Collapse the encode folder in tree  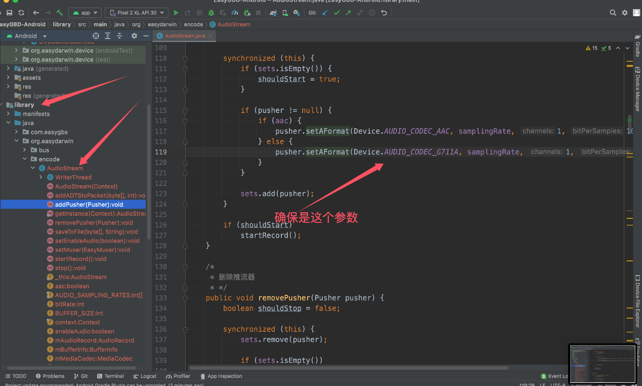[x=25, y=159]
